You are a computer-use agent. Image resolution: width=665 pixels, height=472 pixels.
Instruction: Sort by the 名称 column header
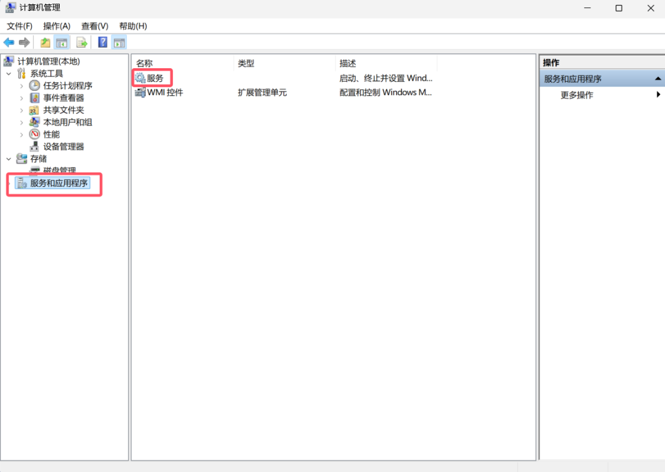point(183,63)
